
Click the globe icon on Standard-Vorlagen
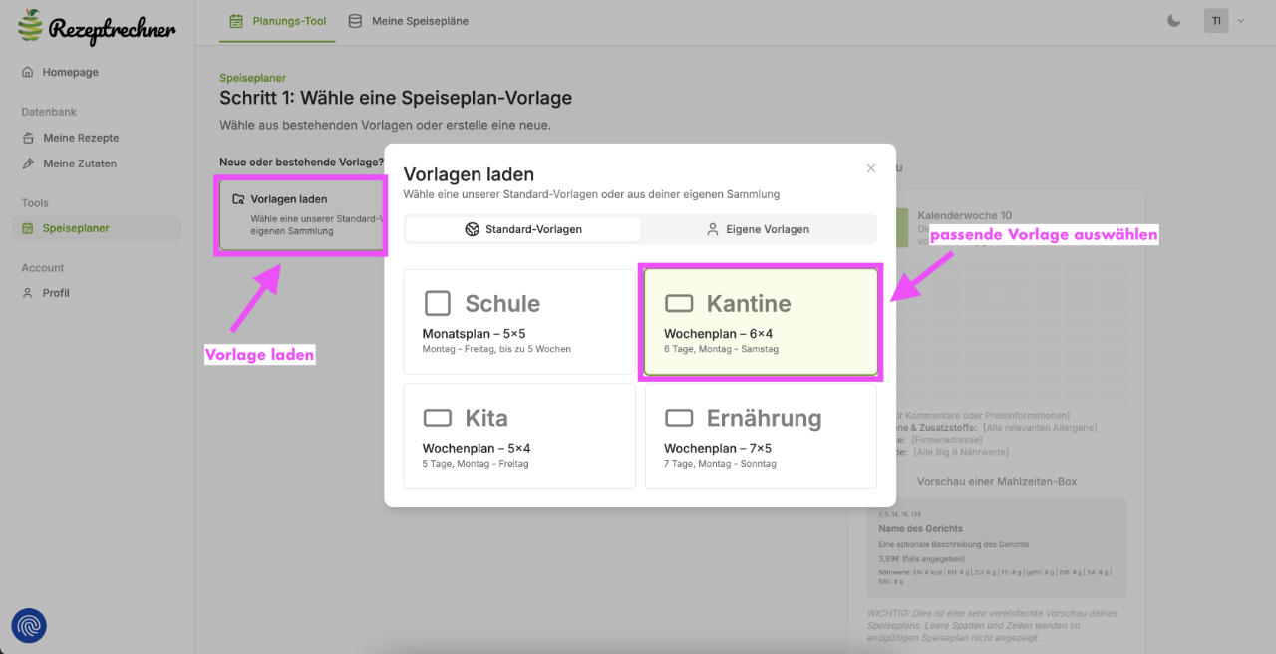[x=472, y=228]
